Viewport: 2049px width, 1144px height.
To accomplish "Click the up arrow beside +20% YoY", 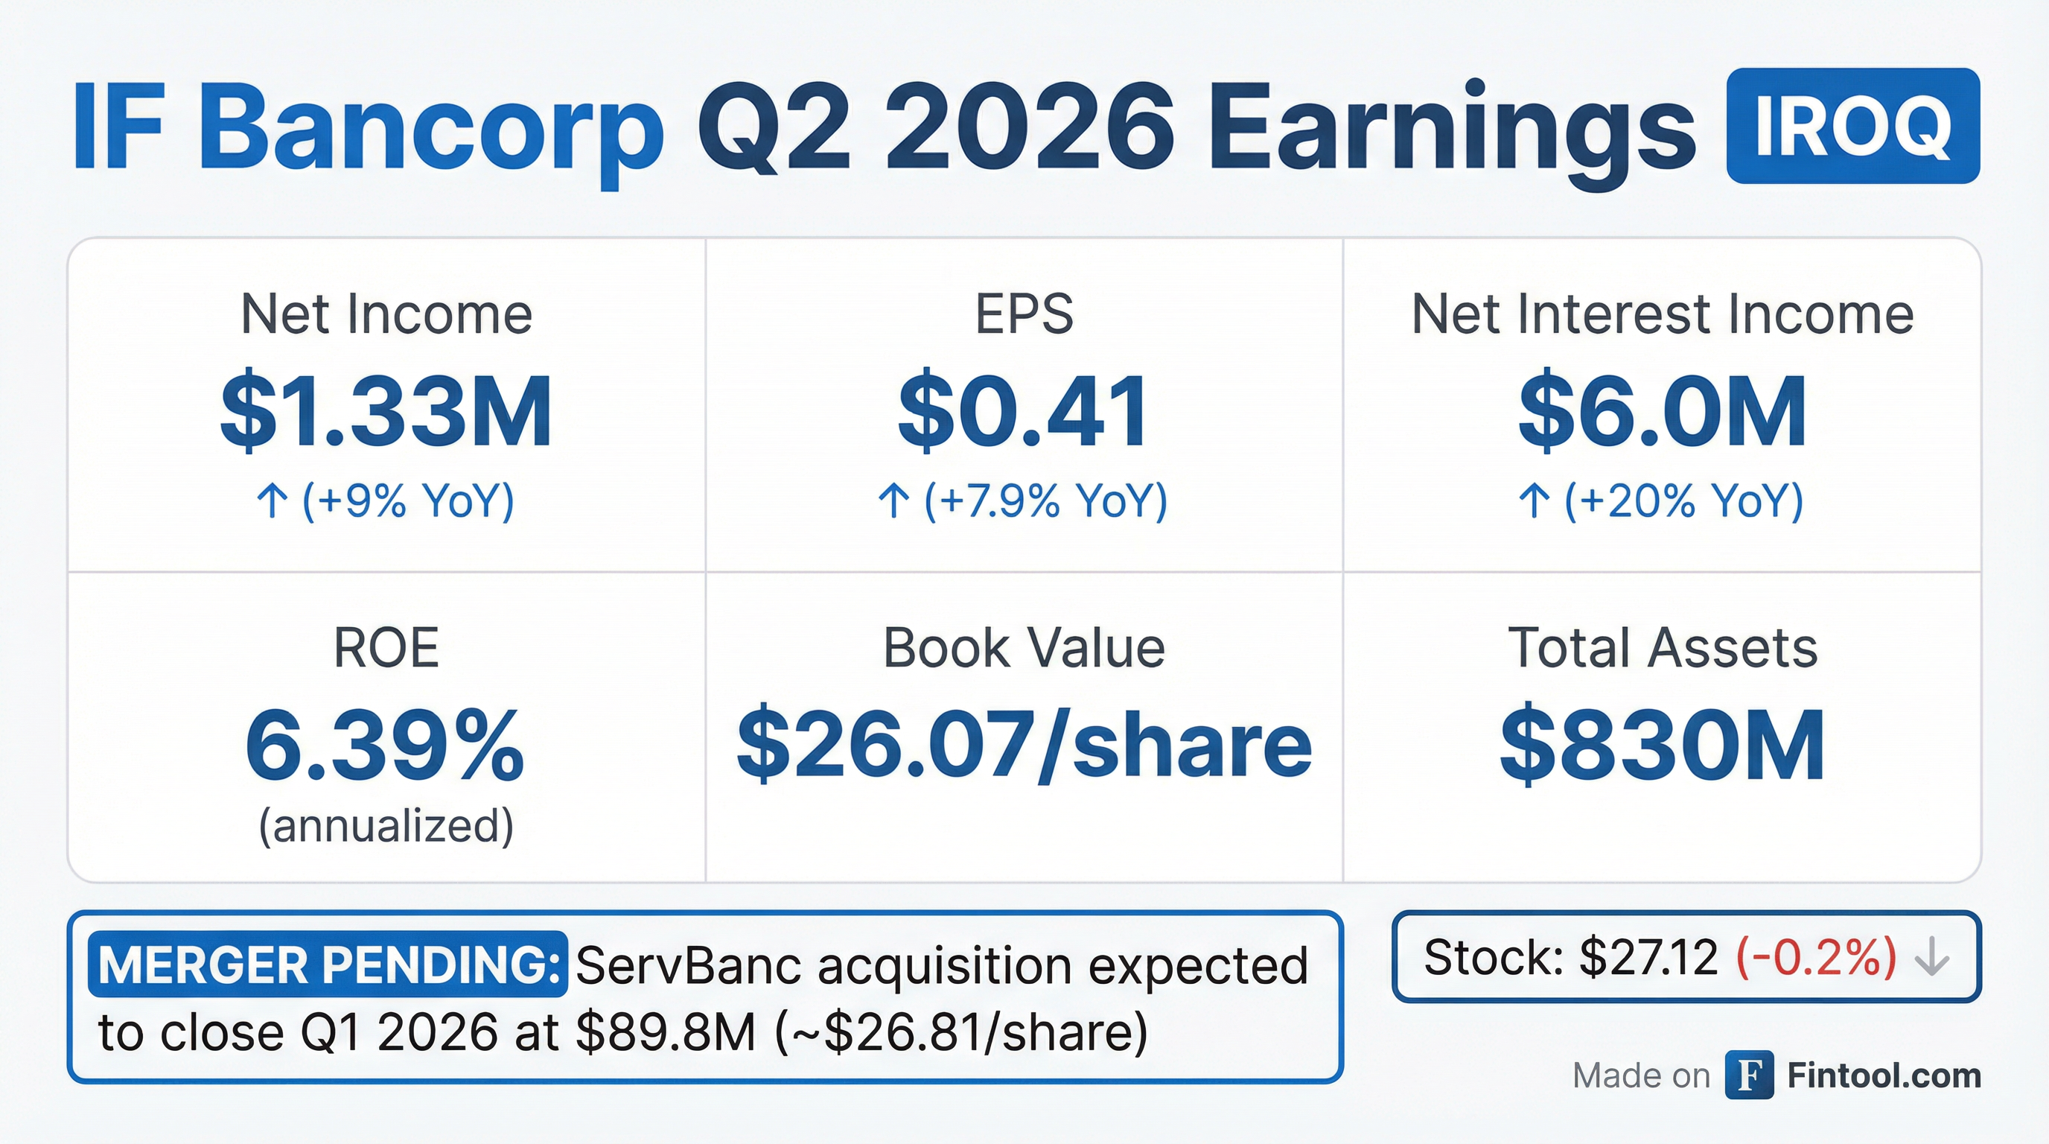I will coord(1534,501).
